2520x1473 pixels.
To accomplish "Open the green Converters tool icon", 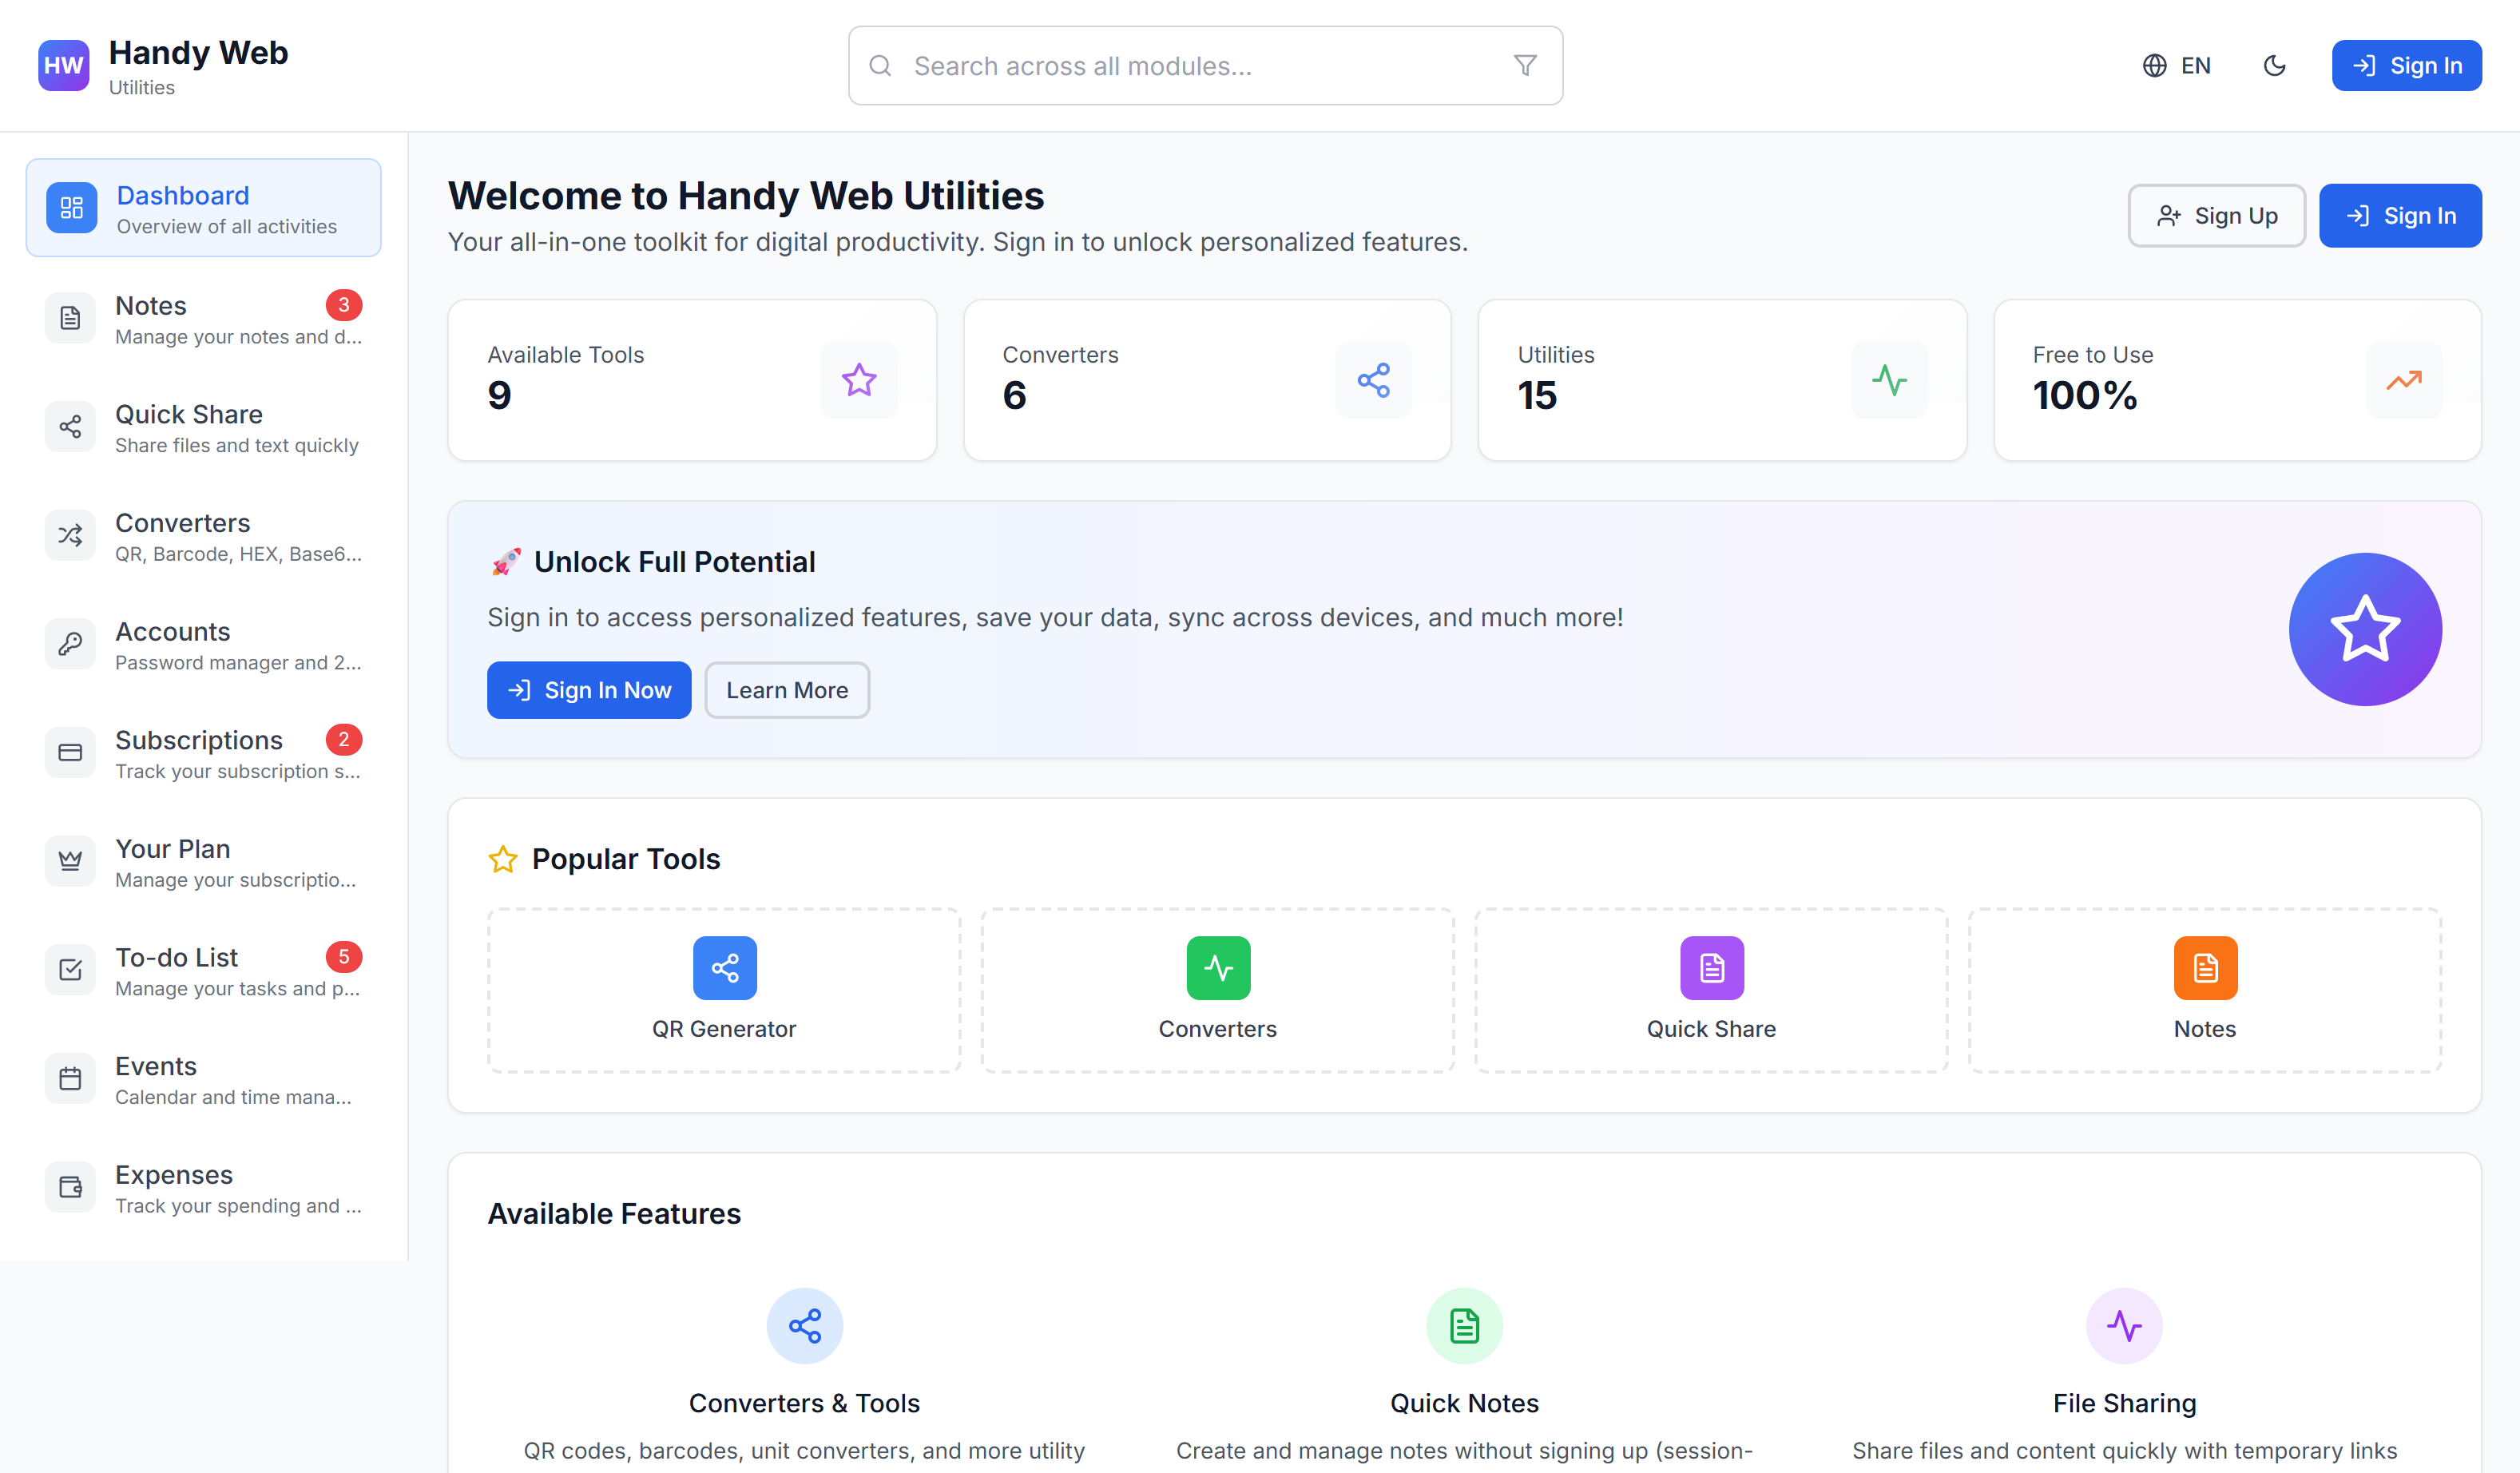I will (x=1217, y=967).
